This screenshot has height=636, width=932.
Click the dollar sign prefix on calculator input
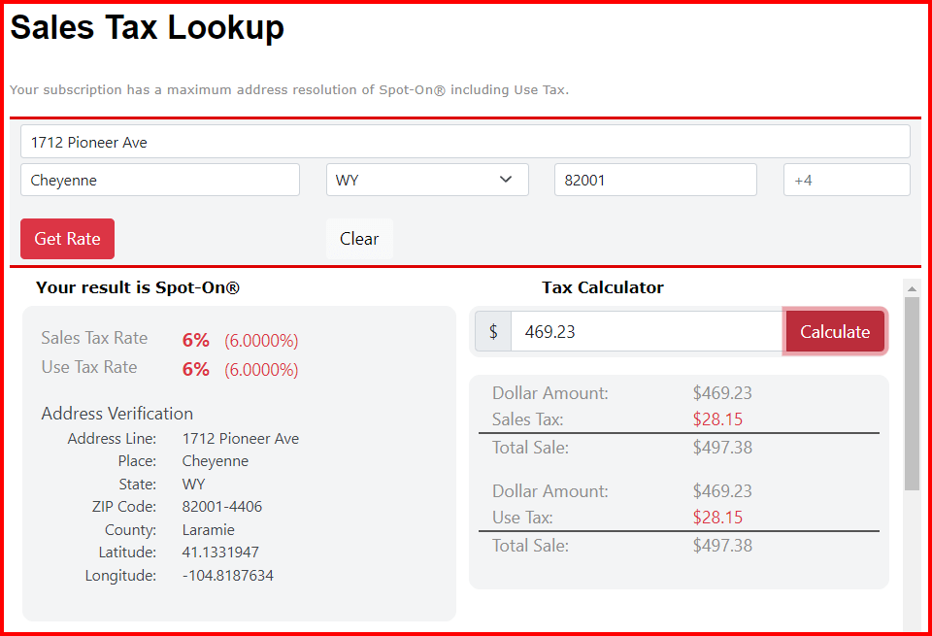pyautogui.click(x=492, y=331)
